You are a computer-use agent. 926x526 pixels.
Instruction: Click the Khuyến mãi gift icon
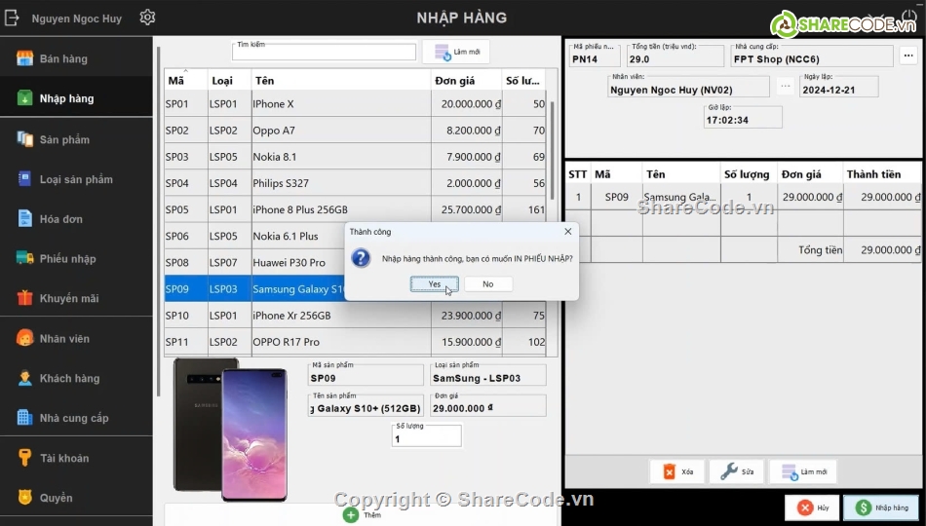[24, 297]
